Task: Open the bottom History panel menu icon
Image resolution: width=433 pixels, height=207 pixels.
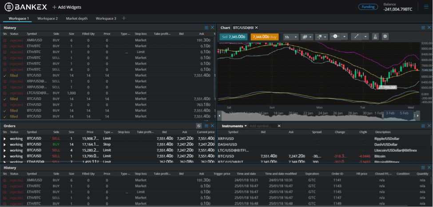Action: (423, 167)
